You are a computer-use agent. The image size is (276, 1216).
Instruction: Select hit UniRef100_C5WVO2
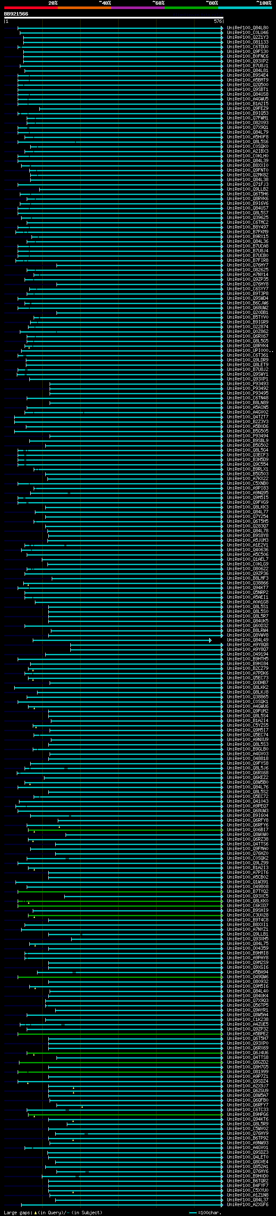[248, 1129]
